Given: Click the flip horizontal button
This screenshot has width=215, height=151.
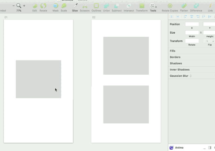Looking at the screenshot, I should coord(207,41).
